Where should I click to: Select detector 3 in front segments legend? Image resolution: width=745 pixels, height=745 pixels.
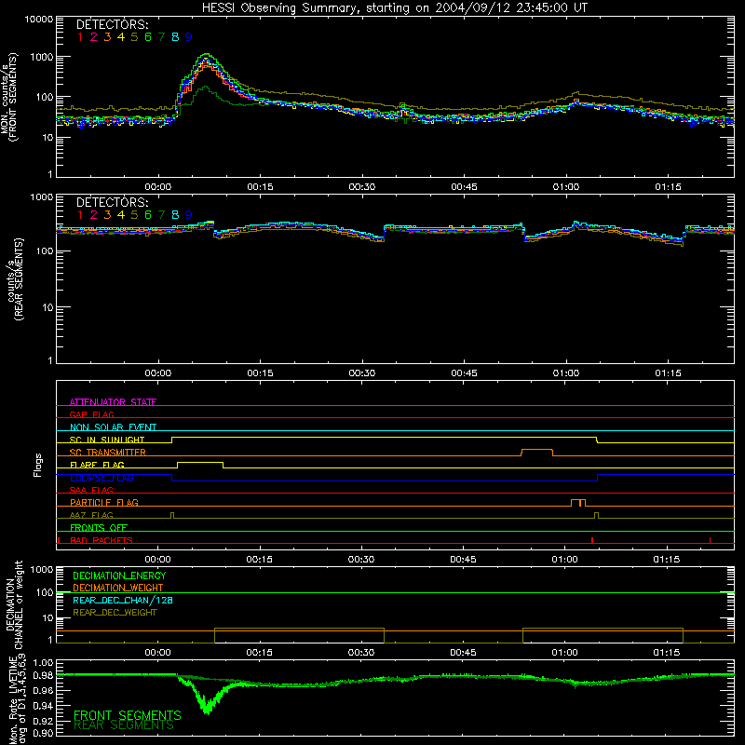click(x=107, y=37)
